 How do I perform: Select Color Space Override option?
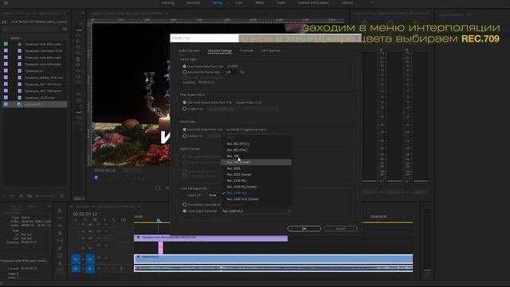(x=184, y=211)
